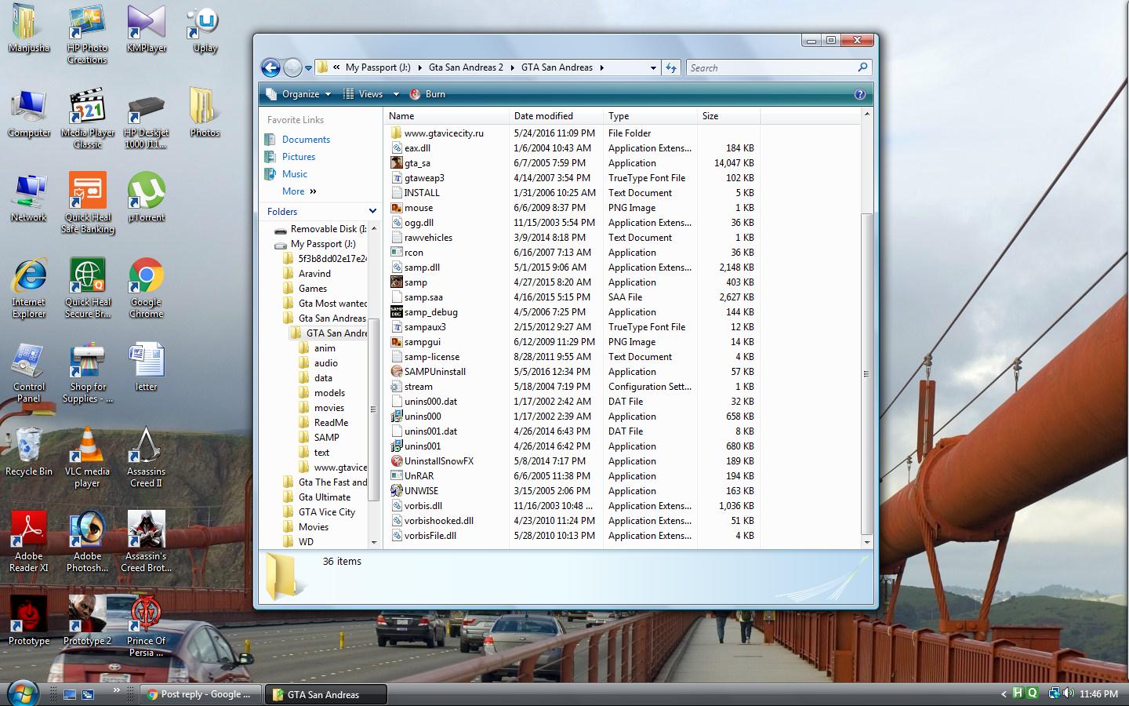This screenshot has width=1129, height=706.
Task: Open the VLC media player shortcut
Action: tap(87, 457)
